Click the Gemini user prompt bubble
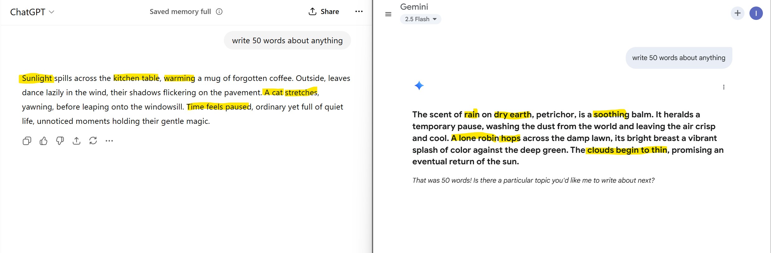The height and width of the screenshot is (253, 771). point(678,58)
